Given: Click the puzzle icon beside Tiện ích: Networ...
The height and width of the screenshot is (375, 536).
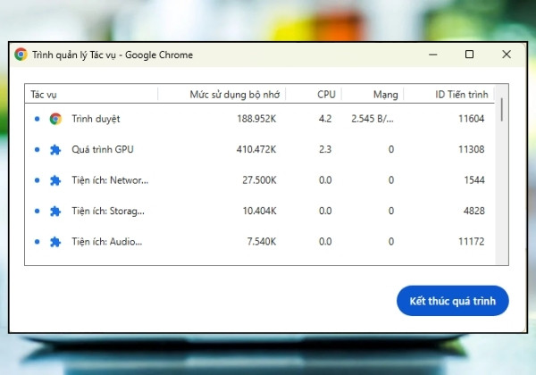Looking at the screenshot, I should point(55,180).
